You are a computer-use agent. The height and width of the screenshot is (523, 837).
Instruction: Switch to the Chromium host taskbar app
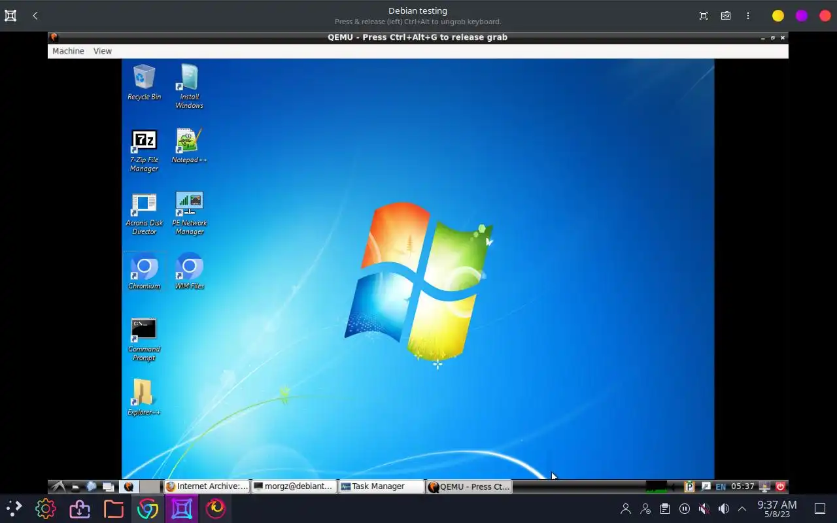click(147, 509)
